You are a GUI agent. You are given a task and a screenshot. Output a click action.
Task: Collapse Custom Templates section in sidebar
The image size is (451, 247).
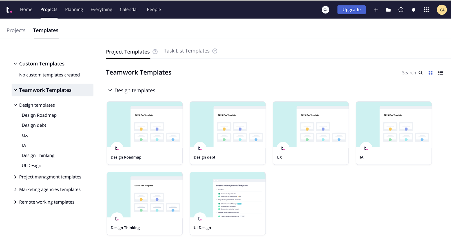click(15, 64)
